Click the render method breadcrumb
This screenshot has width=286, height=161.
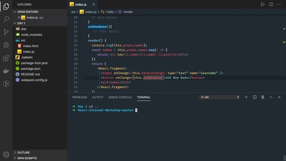[128, 12]
